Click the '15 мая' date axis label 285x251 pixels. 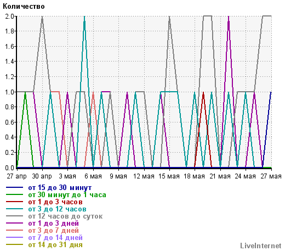[169, 176]
